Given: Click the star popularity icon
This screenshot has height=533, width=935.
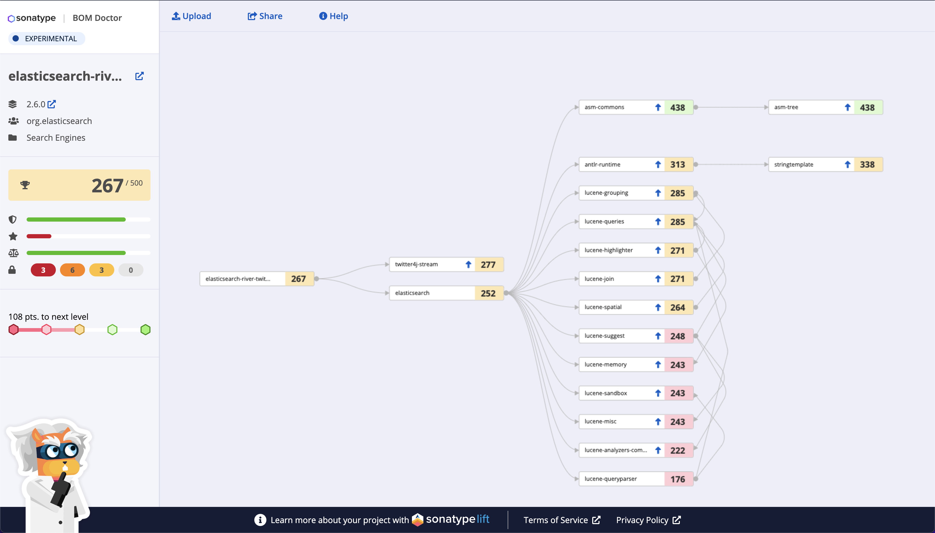Looking at the screenshot, I should 13,236.
